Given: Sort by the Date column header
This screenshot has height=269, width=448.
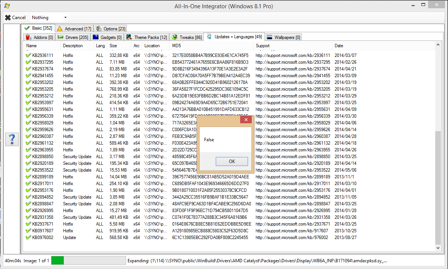Looking at the screenshot, I should click(383, 46).
